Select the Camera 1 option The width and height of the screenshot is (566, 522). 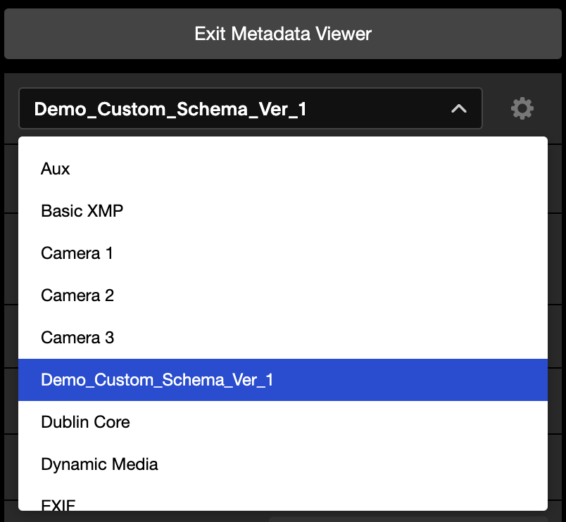(283, 253)
